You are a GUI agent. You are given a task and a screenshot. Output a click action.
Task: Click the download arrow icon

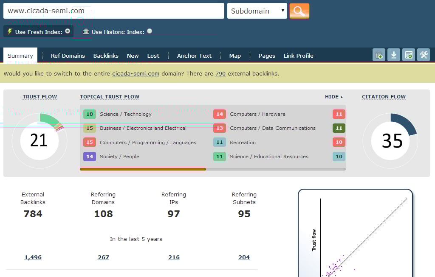[x=394, y=55]
